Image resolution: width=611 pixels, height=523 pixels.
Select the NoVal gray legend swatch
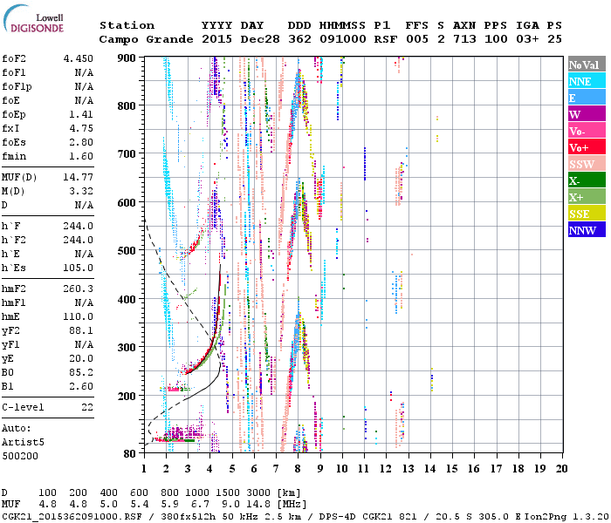tap(587, 65)
